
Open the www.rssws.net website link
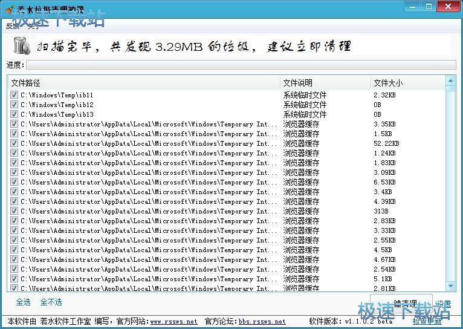[173, 321]
